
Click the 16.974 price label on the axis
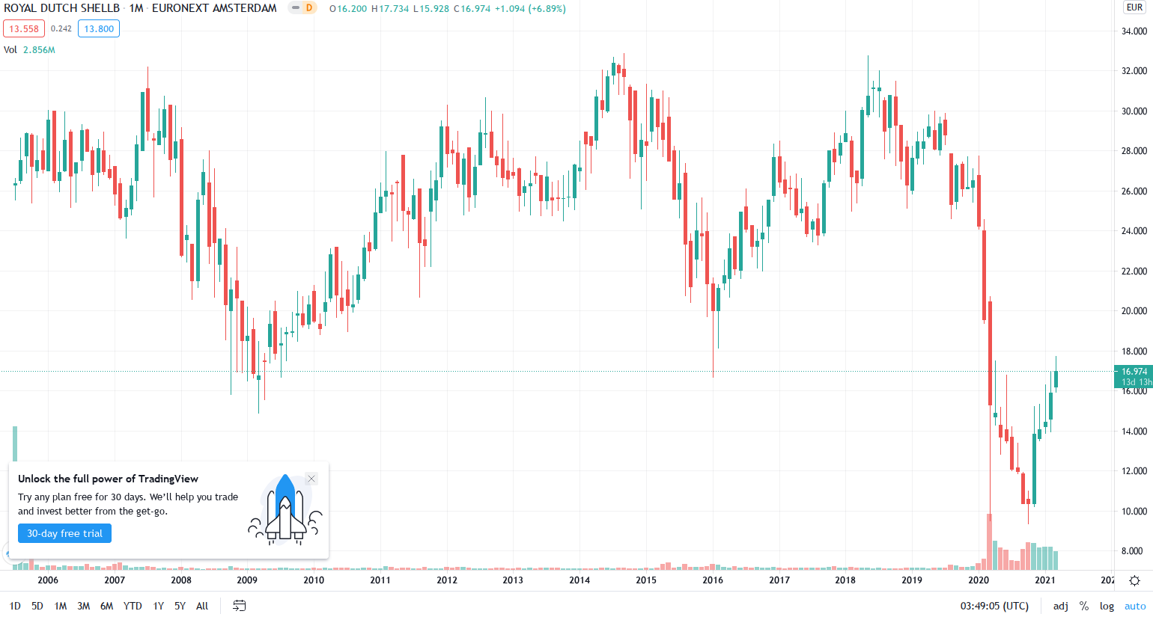coord(1133,371)
